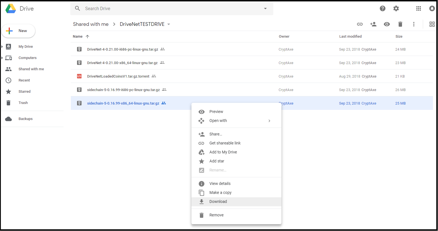
Task: Choose Remove in the context menu
Action: [x=236, y=215]
